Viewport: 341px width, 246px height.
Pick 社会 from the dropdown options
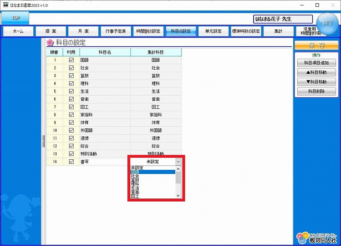click(x=153, y=176)
